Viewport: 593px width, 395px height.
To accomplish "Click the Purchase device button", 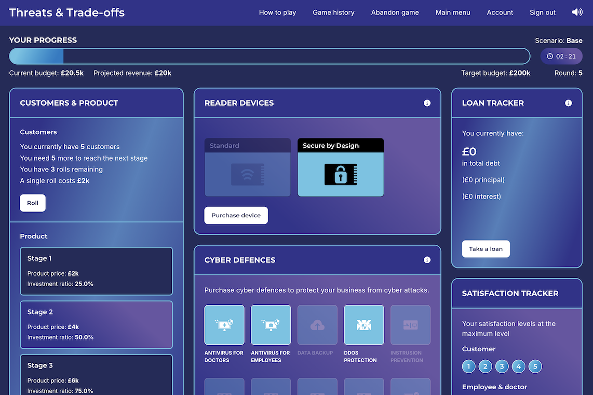I will pyautogui.click(x=236, y=216).
